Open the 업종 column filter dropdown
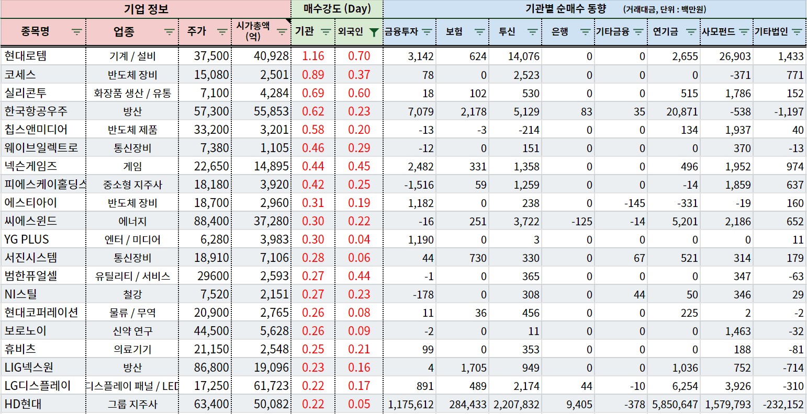807x414 pixels. pyautogui.click(x=170, y=32)
